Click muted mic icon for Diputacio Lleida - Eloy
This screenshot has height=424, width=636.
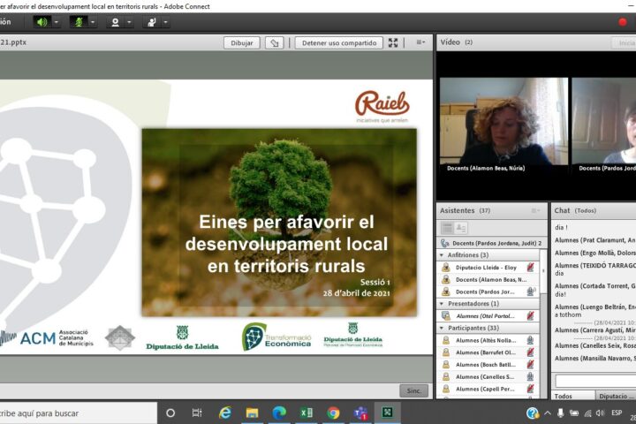click(x=530, y=268)
